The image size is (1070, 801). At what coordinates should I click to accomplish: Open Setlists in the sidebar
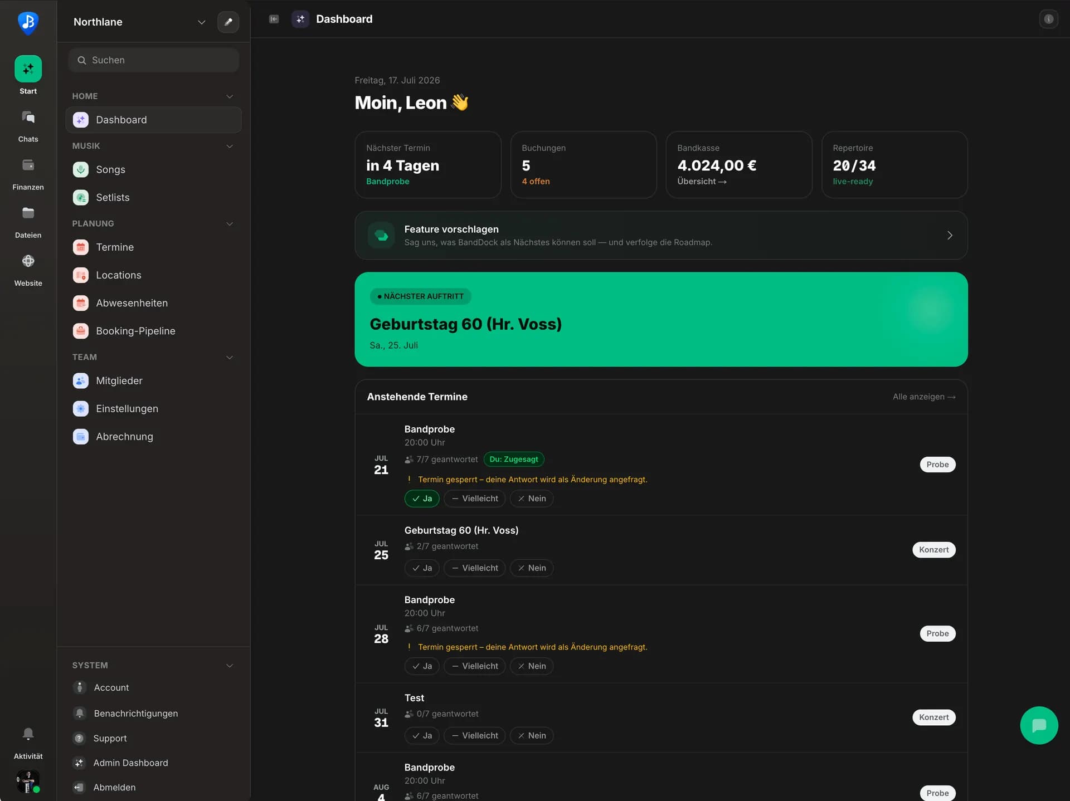tap(154, 197)
